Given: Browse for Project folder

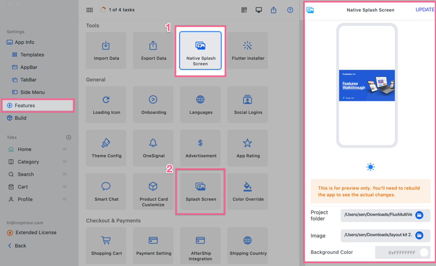Looking at the screenshot, I should 419,215.
